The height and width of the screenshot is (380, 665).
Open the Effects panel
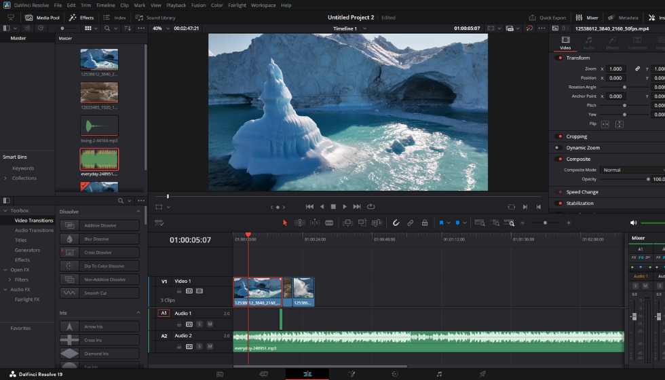click(81, 18)
